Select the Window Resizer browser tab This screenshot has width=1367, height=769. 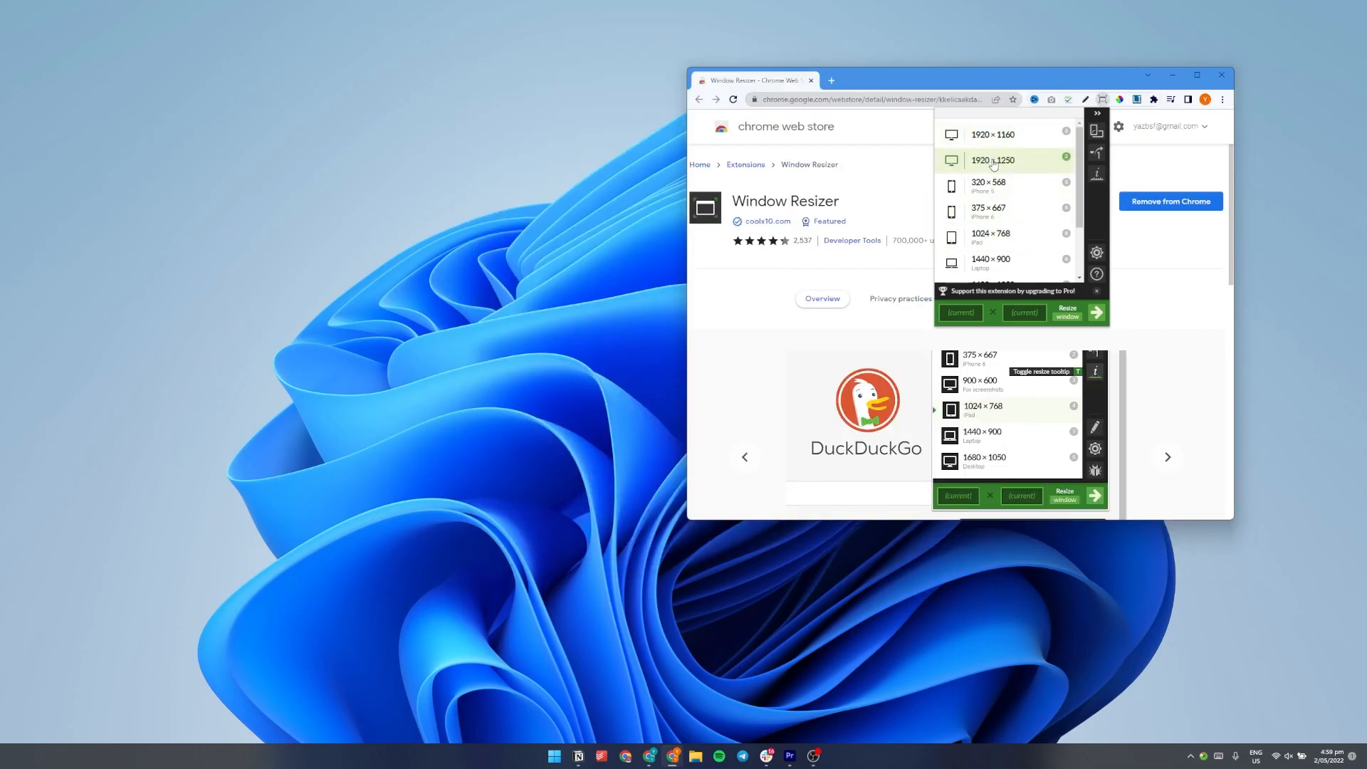(x=755, y=80)
